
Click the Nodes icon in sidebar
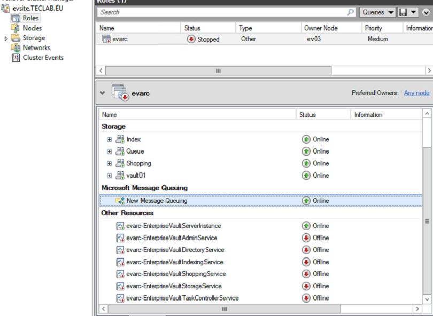click(x=16, y=28)
